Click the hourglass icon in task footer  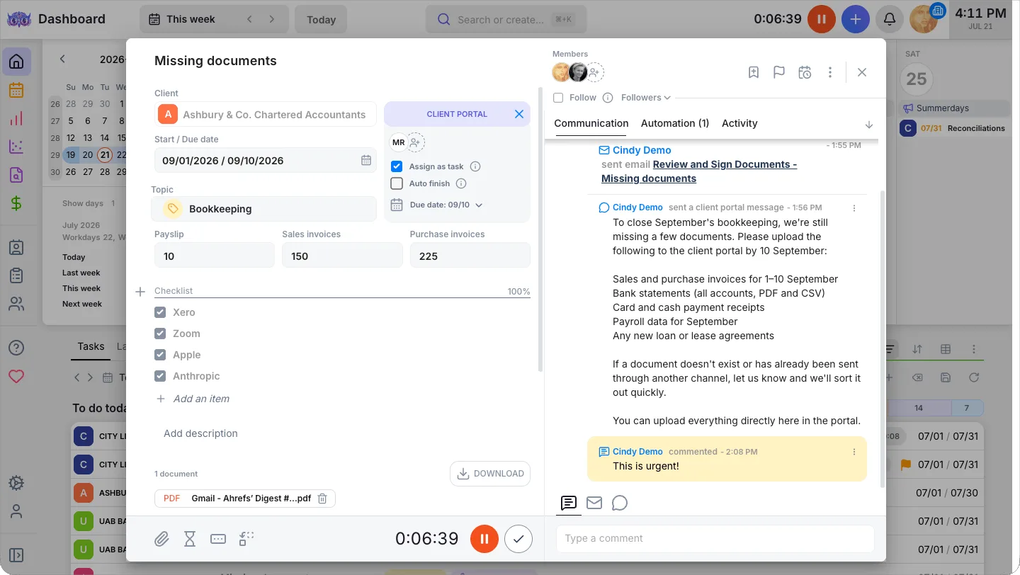point(190,539)
